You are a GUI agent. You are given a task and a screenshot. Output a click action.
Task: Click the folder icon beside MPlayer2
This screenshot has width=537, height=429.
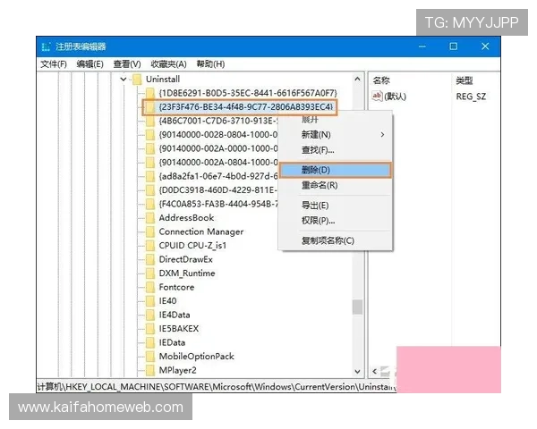pos(150,370)
